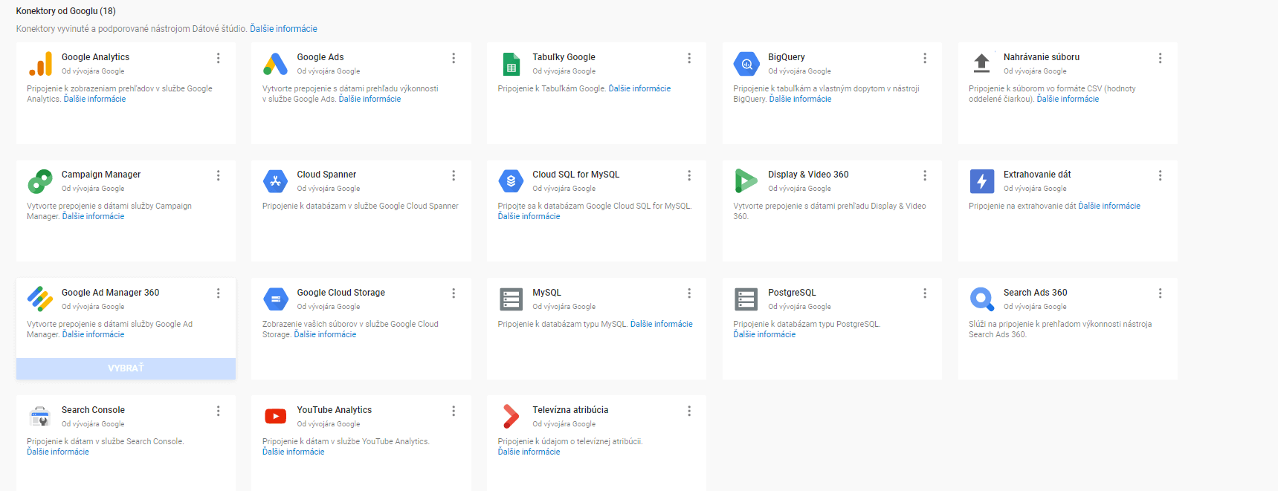Follow Campaign Manager Ďalšie informácie link
Image resolution: width=1278 pixels, height=491 pixels.
pos(93,216)
